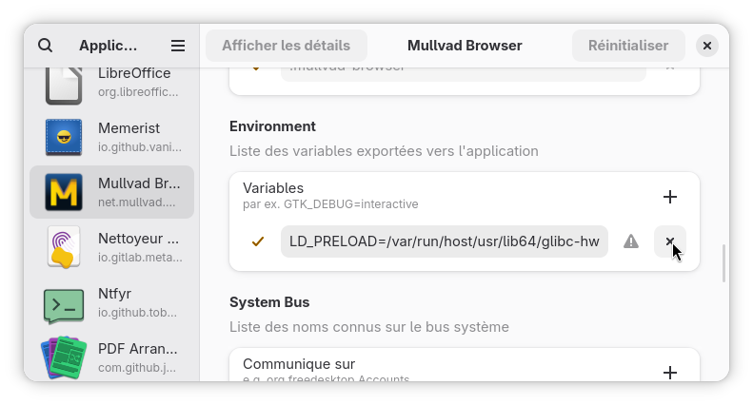The width and height of the screenshot is (753, 405).
Task: Click io.github.tob... application ID text
Action: 137,313
